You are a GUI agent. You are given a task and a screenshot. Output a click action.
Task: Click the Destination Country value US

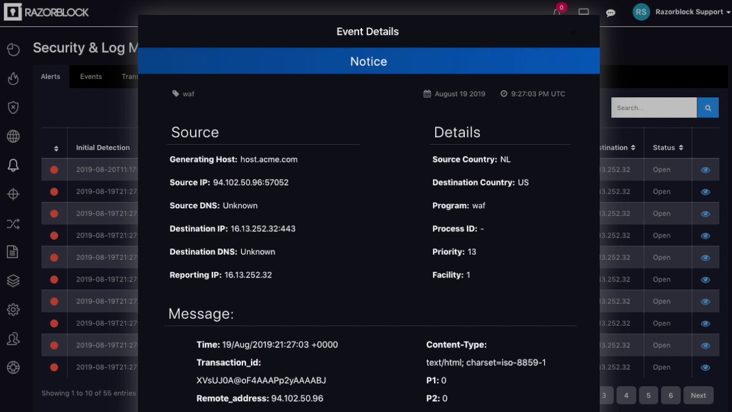coord(523,183)
